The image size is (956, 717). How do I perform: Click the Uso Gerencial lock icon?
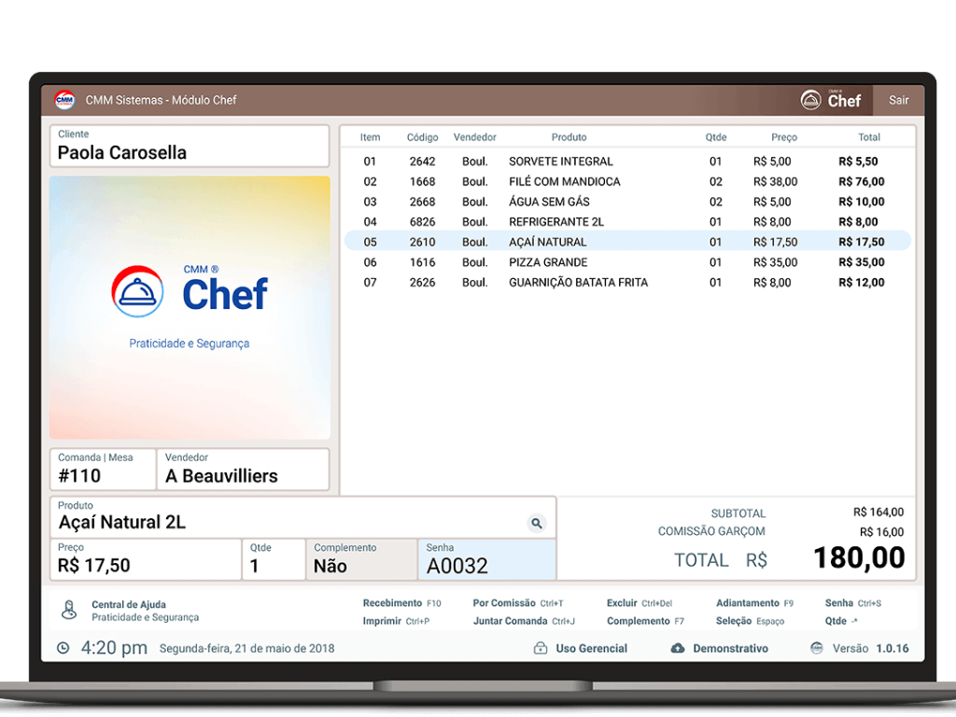[540, 648]
